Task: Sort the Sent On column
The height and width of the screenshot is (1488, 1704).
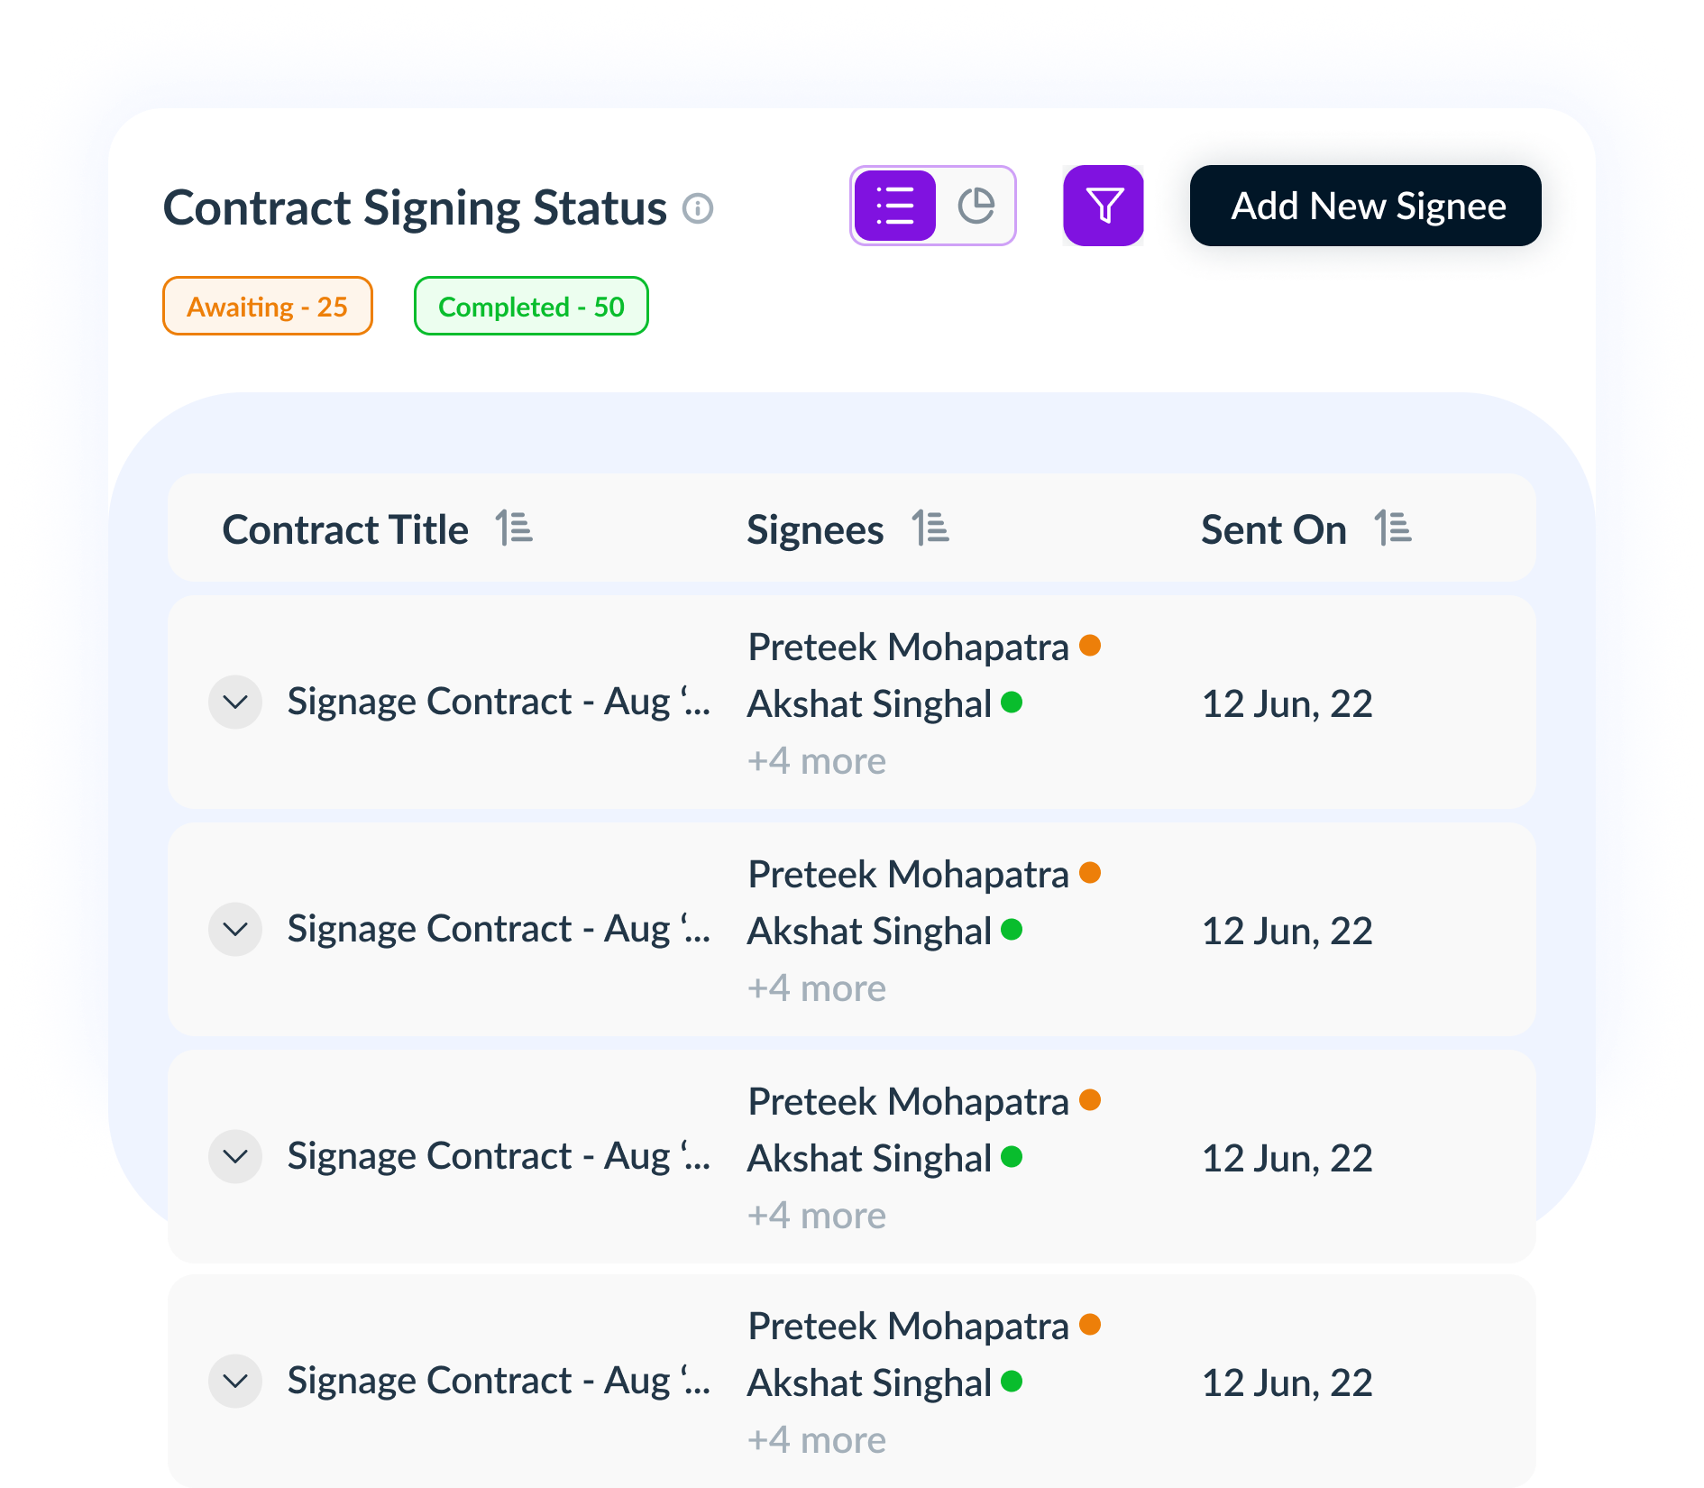Action: pyautogui.click(x=1393, y=528)
